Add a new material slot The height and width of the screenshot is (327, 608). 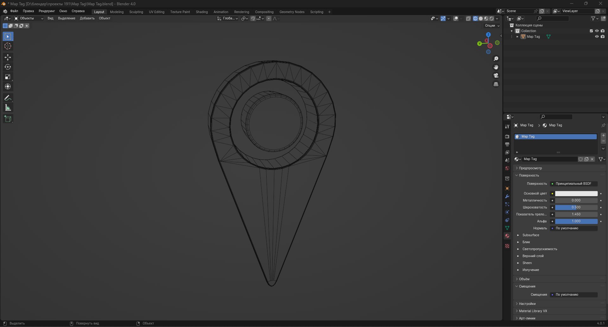603,136
